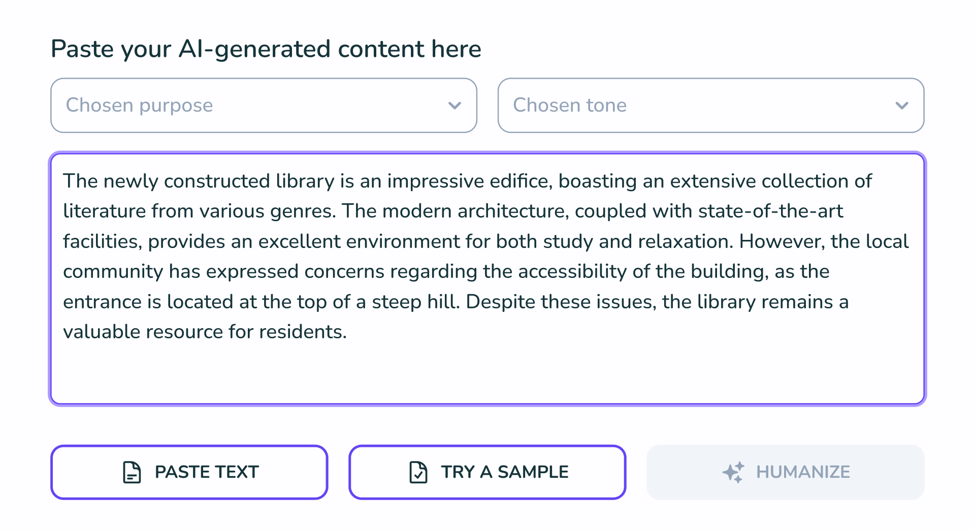Screen dimensions: 975x530
Task: Click the 'Chosen tone' placeholder text
Action: (570, 105)
